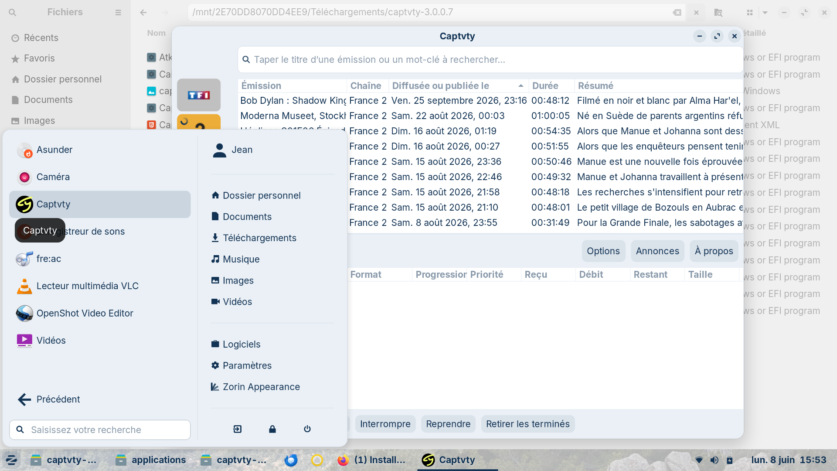Viewport: 837px width, 471px height.
Task: Launch Zorin Appearance
Action: click(272, 387)
